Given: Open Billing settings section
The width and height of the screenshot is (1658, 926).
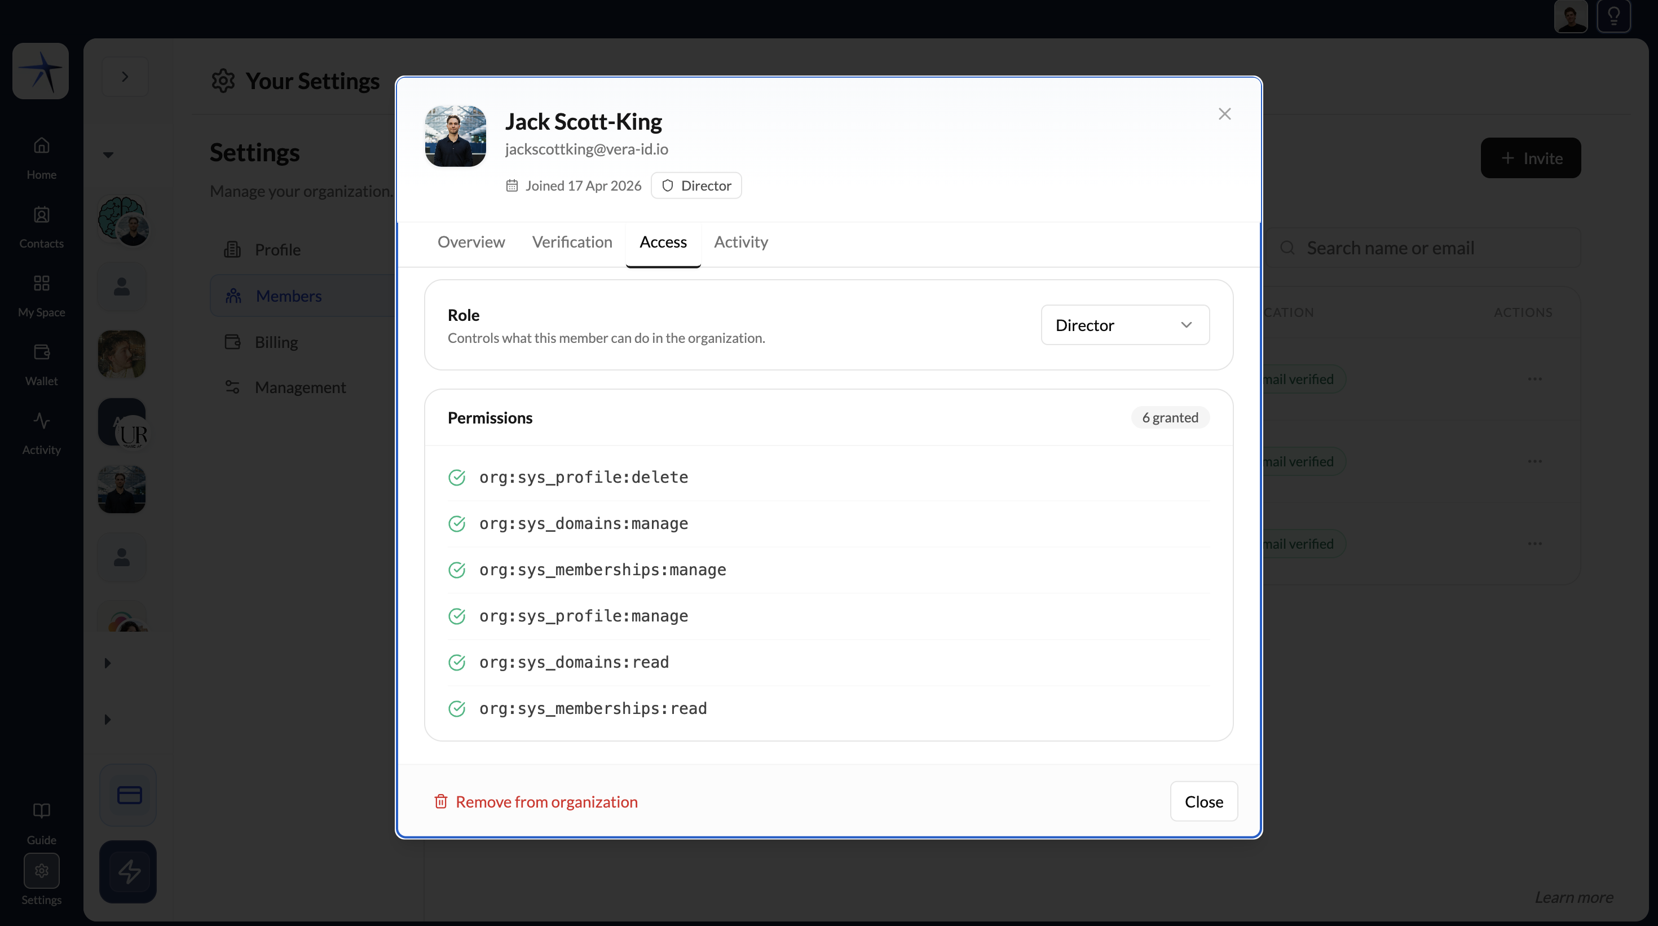Looking at the screenshot, I should click(302, 342).
